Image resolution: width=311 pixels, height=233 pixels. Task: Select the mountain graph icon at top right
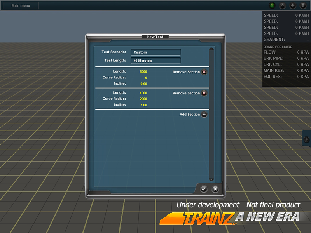[x=282, y=5]
